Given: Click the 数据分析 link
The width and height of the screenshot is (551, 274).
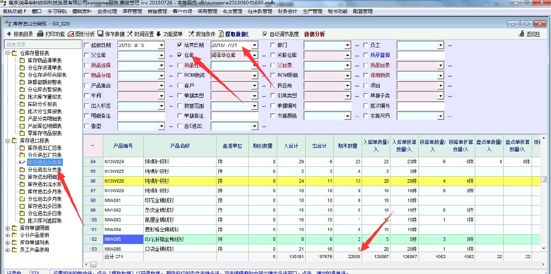Looking at the screenshot, I should tap(315, 34).
